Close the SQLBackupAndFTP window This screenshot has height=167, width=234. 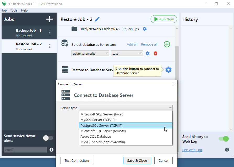[228, 4]
